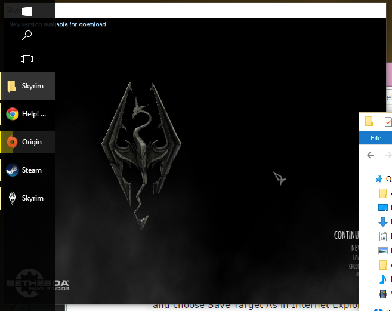Select Quick access star in Explorer navigation pane
392x311 pixels.
pos(379,179)
